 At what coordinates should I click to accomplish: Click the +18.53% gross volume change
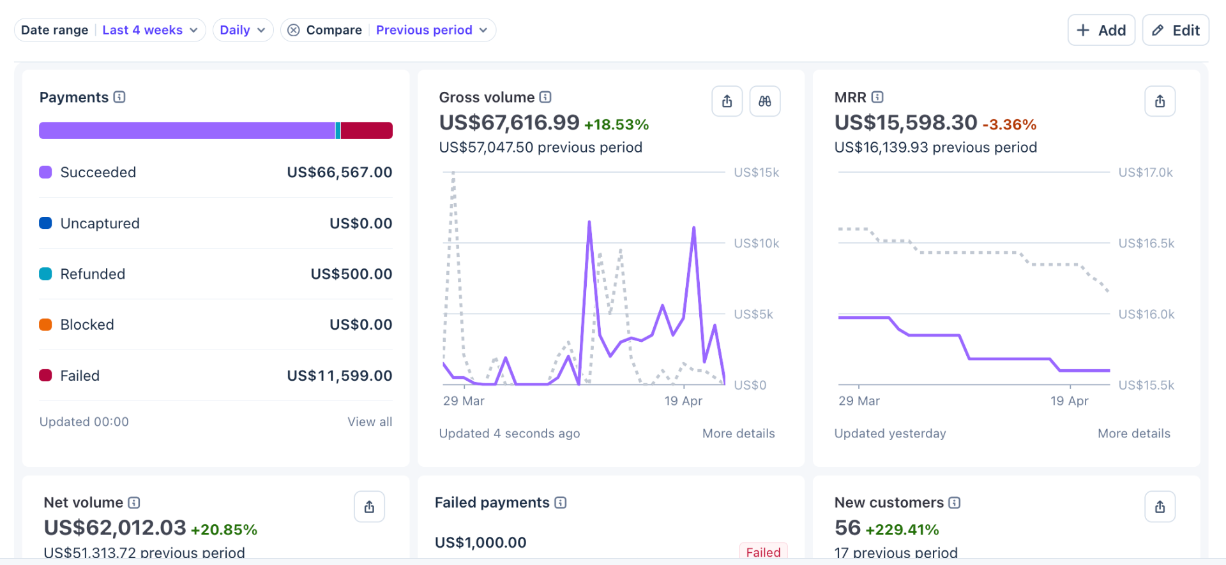[617, 124]
